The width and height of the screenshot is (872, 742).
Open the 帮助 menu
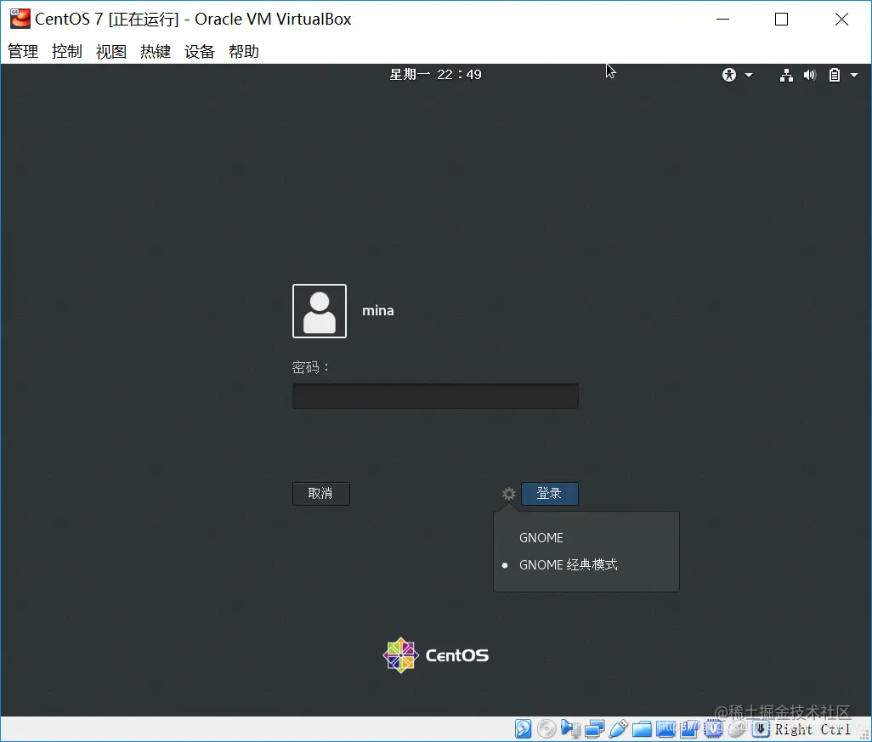244,52
